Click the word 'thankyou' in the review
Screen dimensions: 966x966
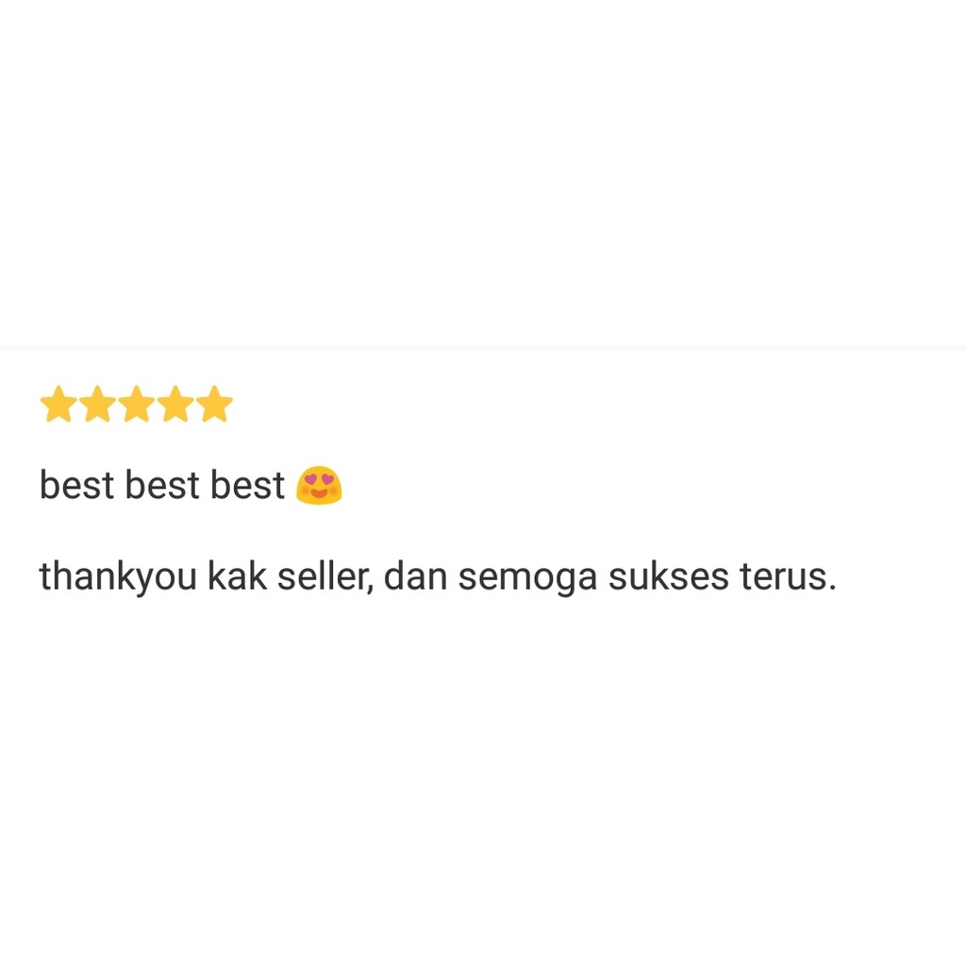click(118, 577)
